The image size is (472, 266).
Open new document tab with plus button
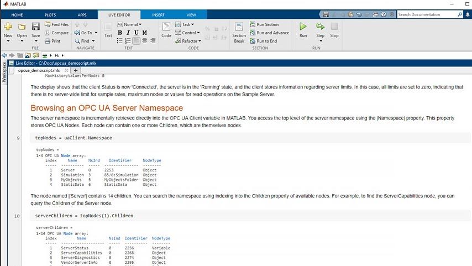76,70
